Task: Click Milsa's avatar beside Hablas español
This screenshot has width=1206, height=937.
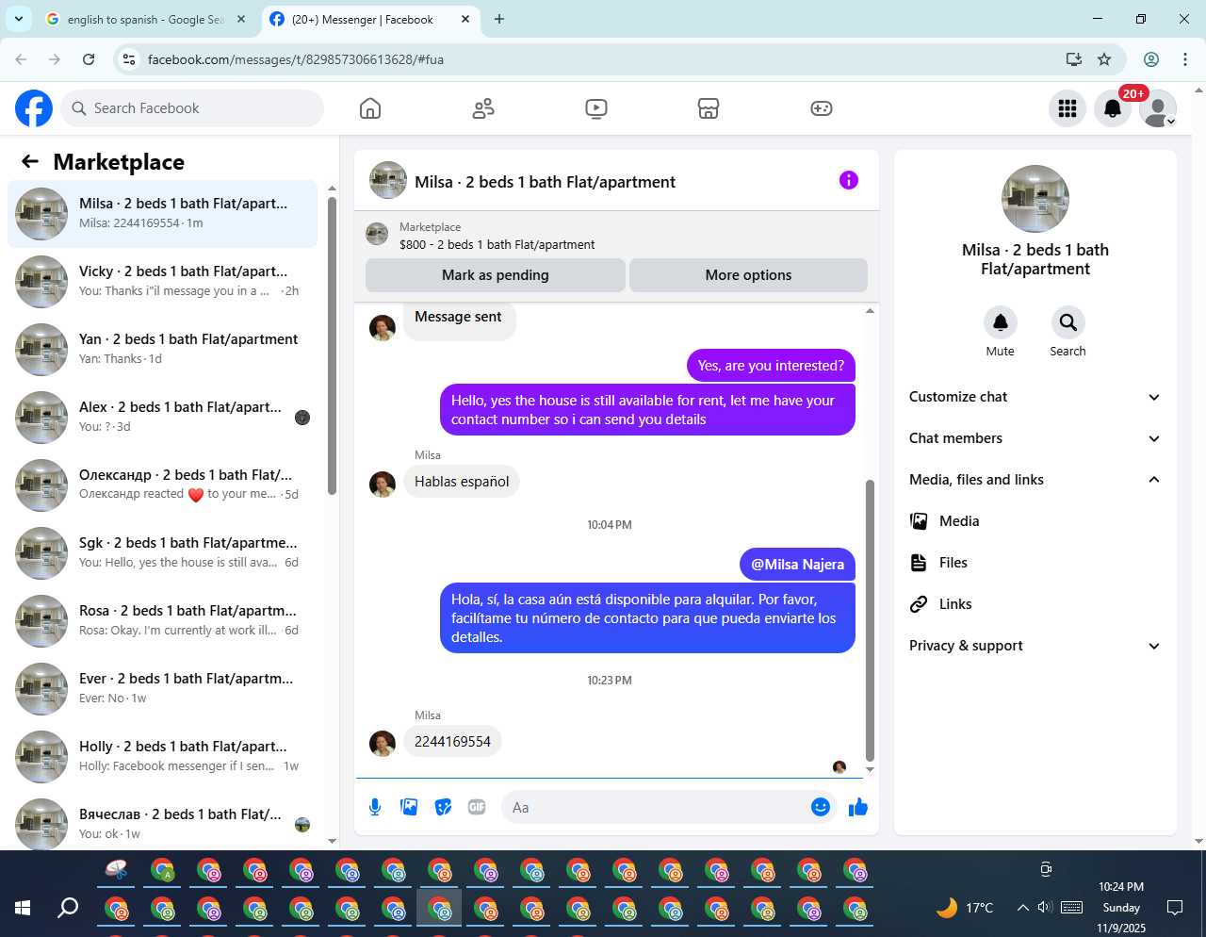Action: tap(383, 485)
